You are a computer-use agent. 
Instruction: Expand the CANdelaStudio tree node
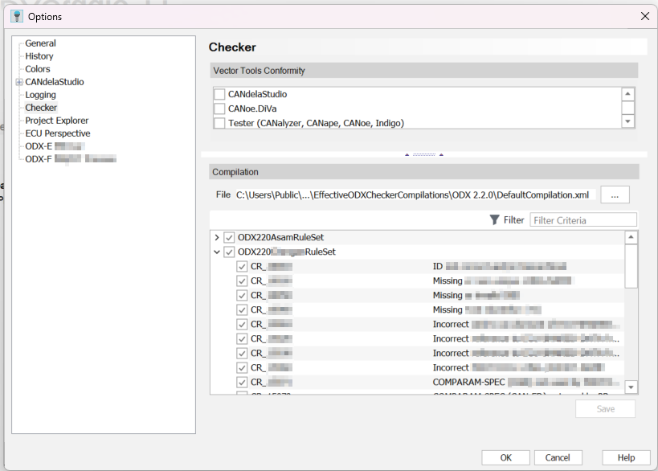[x=19, y=82]
